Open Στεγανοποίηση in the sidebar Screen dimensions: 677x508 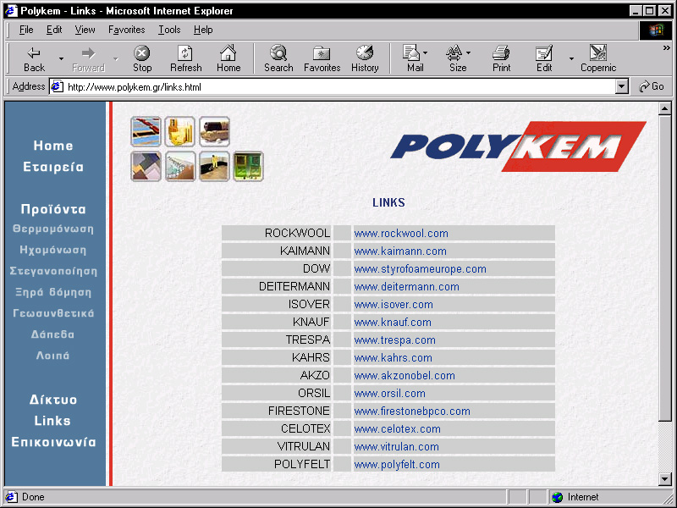click(x=53, y=271)
